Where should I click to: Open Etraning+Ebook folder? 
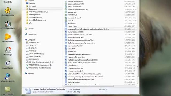(x=35, y=15)
